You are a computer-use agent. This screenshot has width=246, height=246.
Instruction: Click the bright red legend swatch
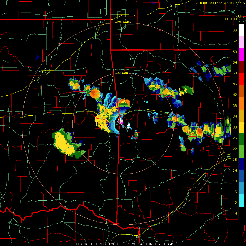click(x=241, y=79)
